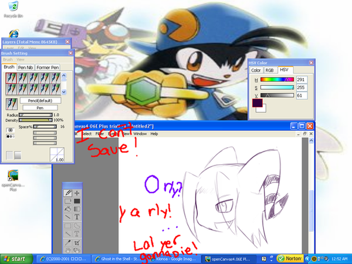Click the Norton tray indicator

[290, 259]
